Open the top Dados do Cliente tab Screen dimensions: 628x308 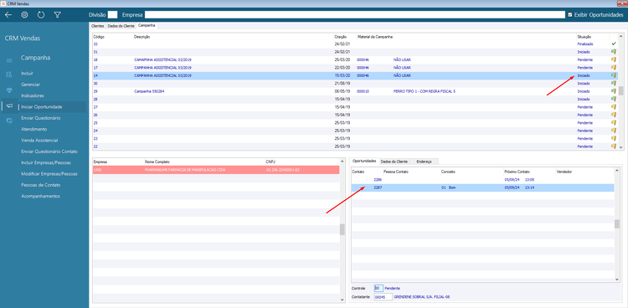pos(121,26)
